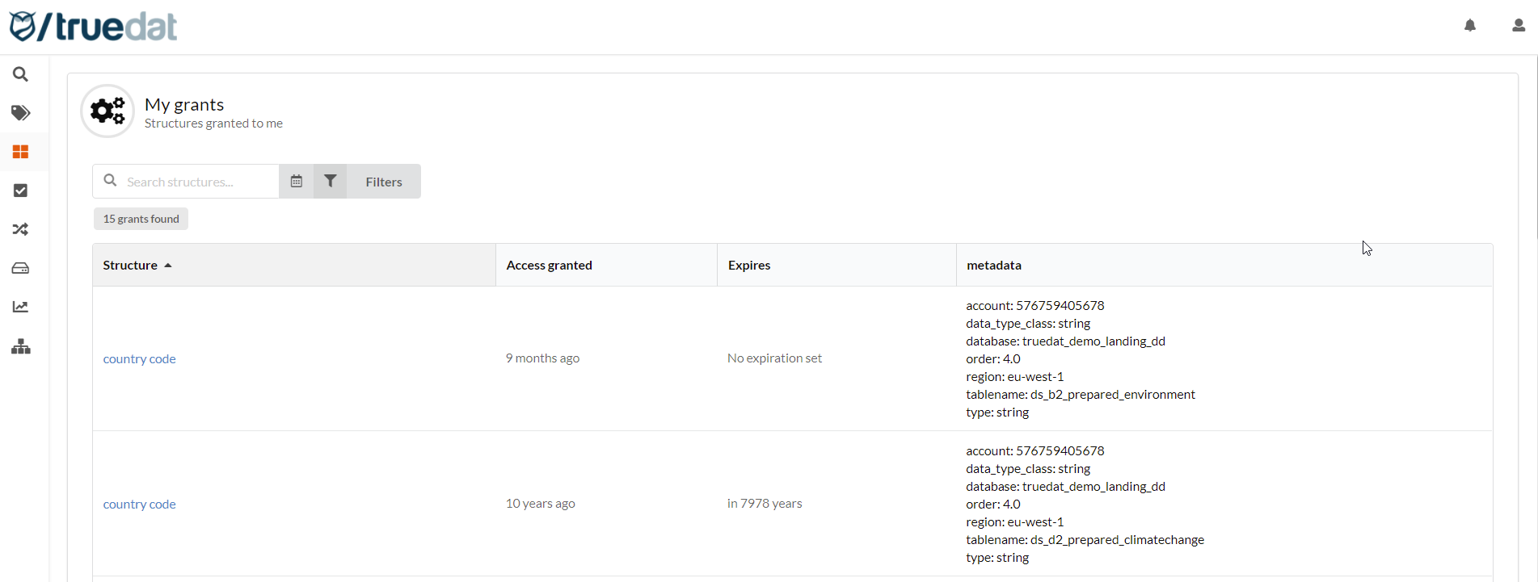Open the checkmark sidebar section

click(x=21, y=191)
